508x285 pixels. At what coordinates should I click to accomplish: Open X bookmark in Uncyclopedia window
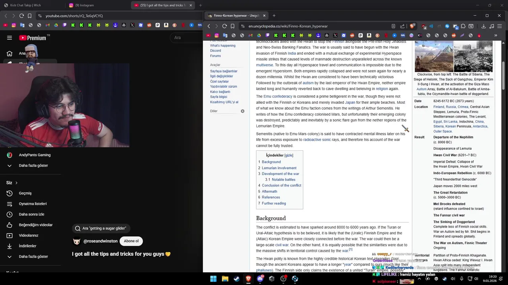pyautogui.click(x=335, y=35)
